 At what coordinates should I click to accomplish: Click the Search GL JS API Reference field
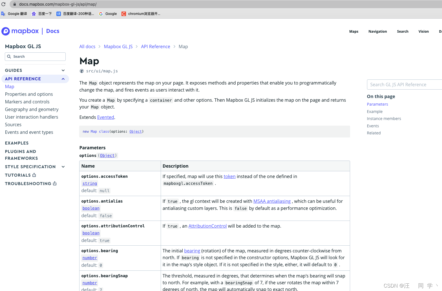pyautogui.click(x=405, y=85)
